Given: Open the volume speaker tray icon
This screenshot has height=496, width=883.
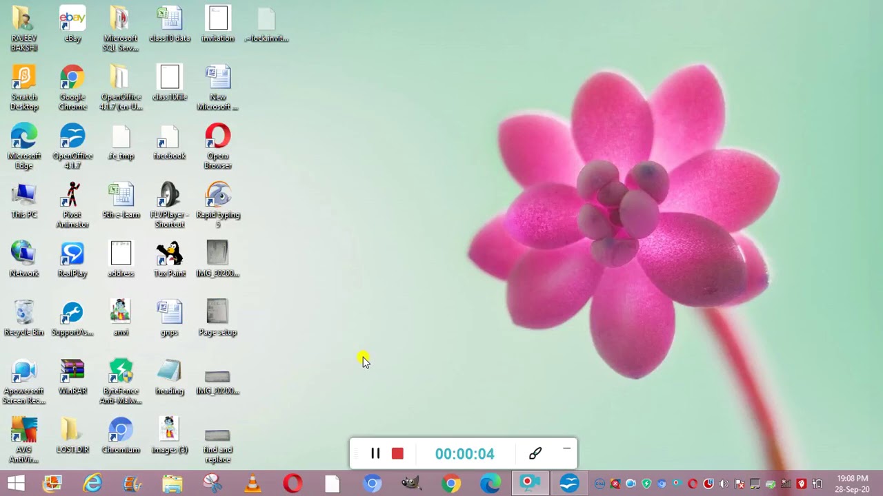Looking at the screenshot, I should pos(724,484).
